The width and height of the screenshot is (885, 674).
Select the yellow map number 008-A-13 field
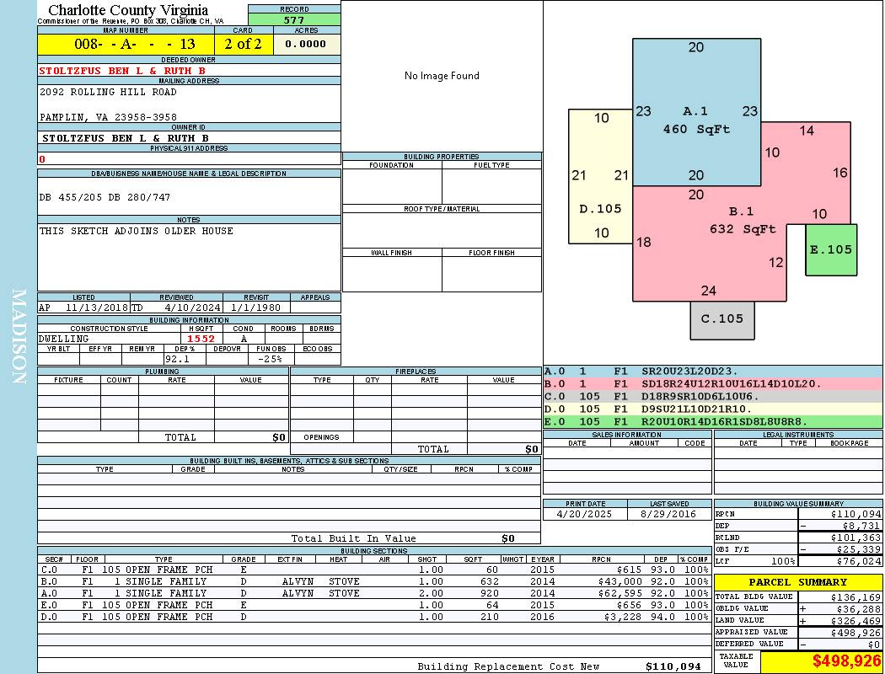point(126,44)
